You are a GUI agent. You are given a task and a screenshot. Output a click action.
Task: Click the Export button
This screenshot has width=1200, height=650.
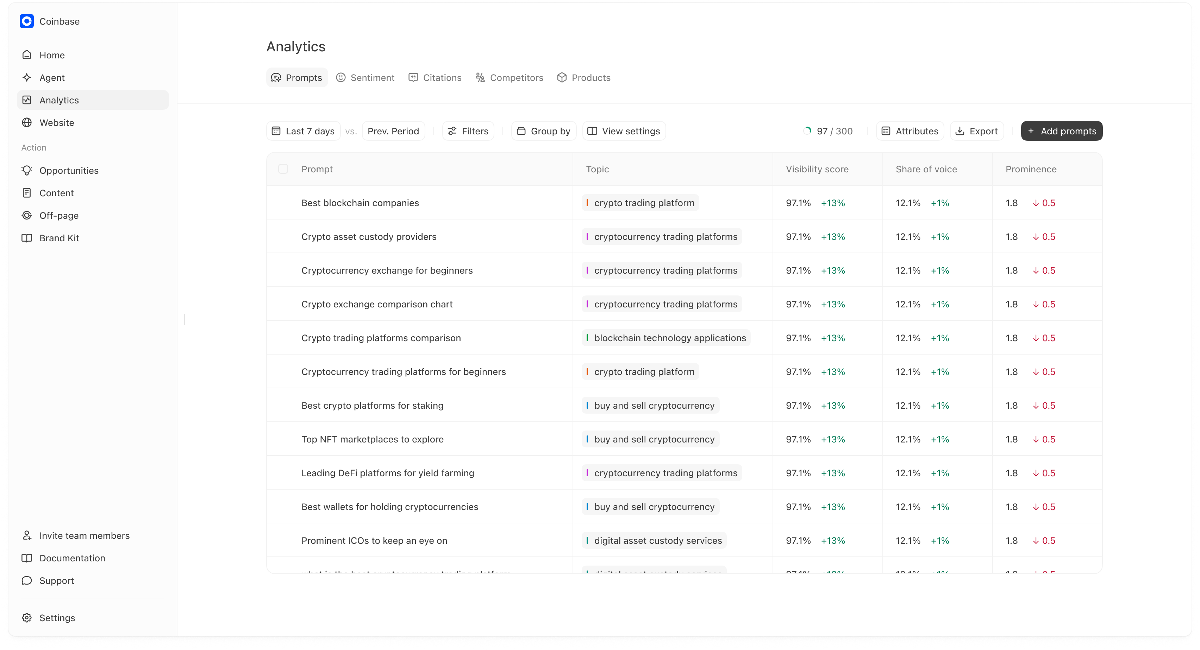click(976, 131)
